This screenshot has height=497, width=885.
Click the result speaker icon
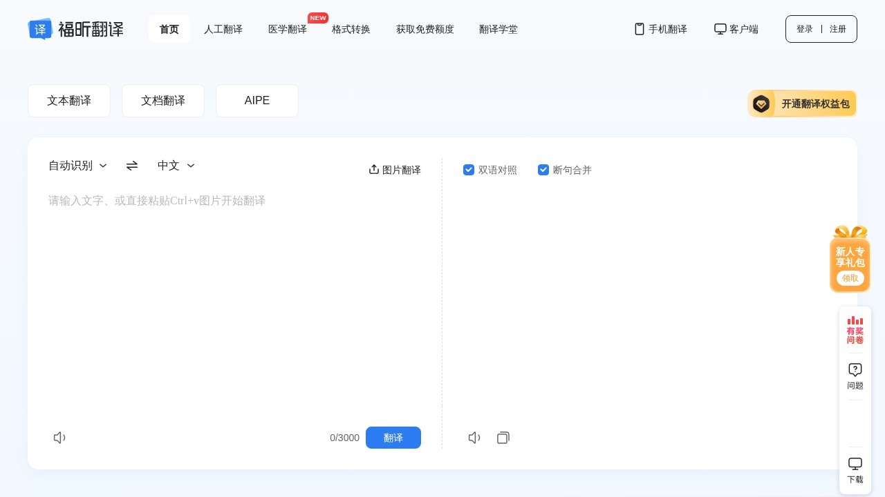(x=474, y=438)
